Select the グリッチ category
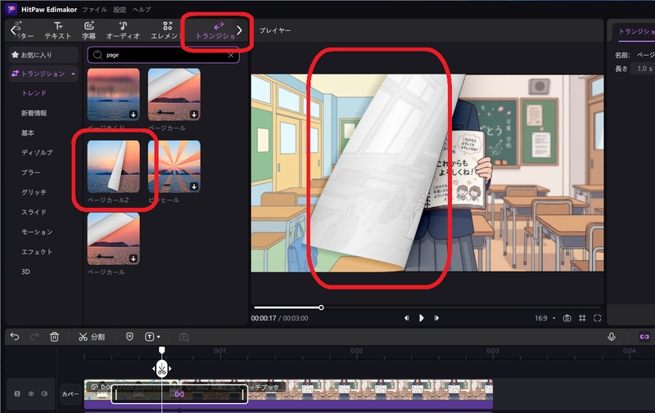This screenshot has height=413, width=655. click(x=34, y=192)
